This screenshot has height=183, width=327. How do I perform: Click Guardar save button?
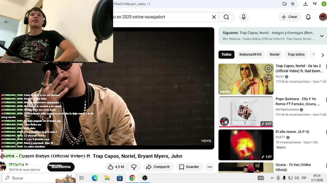tap(189, 167)
